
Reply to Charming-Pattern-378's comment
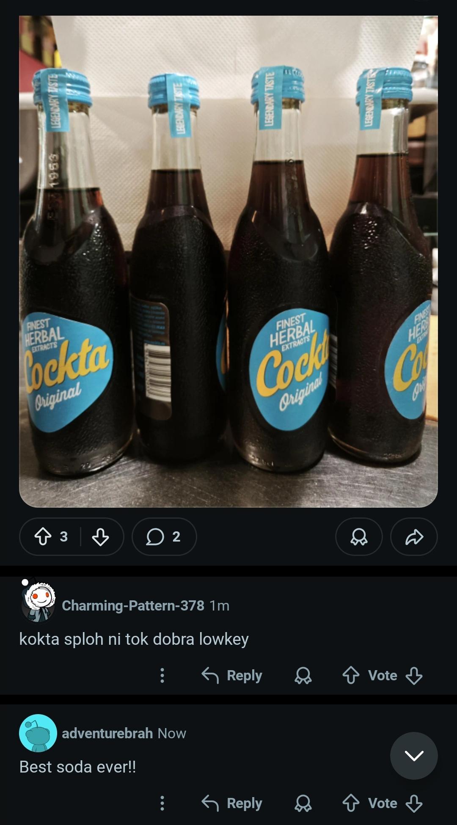[232, 676]
